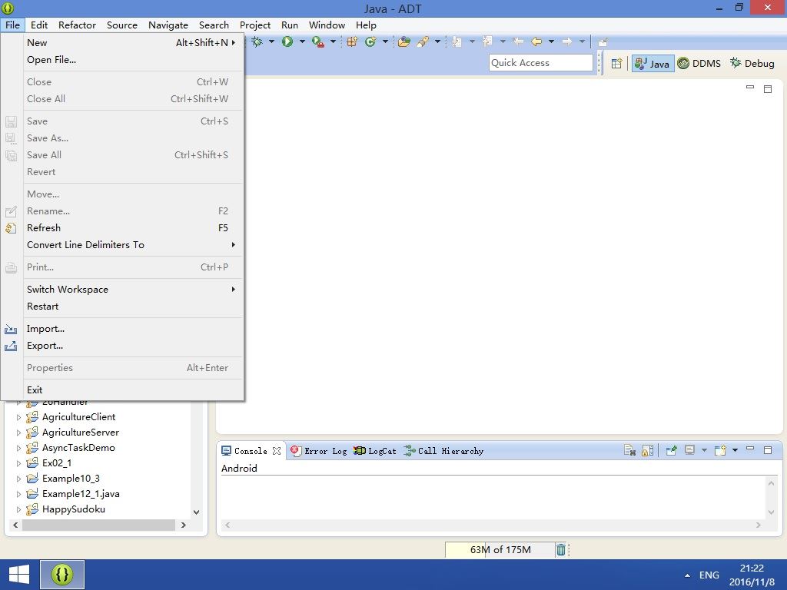Open the Search icon dropdown arrow
Viewport: 787px width, 590px height.
pos(437,41)
